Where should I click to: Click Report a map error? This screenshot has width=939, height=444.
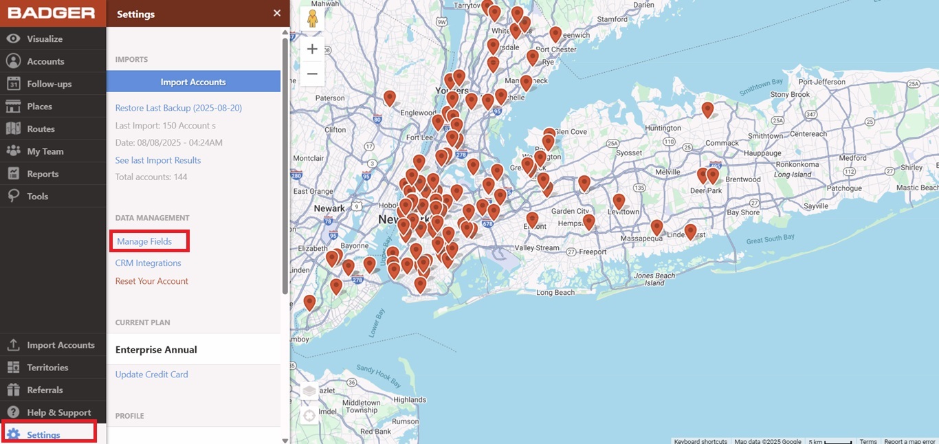click(909, 441)
